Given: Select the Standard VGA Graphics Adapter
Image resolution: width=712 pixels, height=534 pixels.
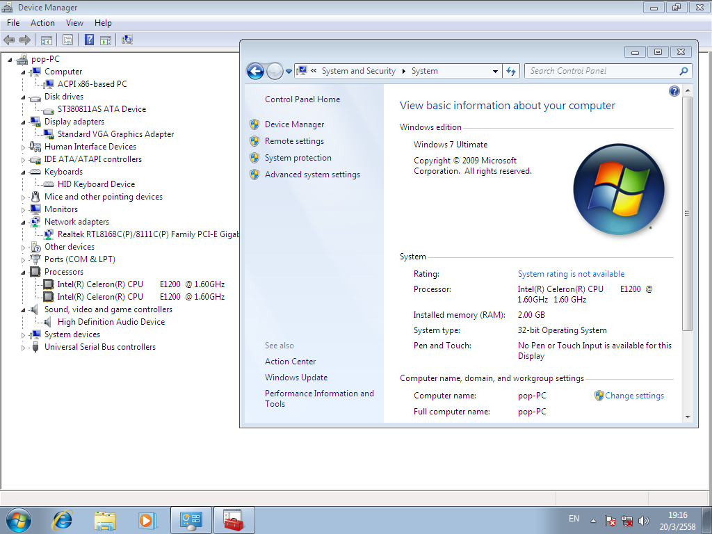Looking at the screenshot, I should [115, 134].
